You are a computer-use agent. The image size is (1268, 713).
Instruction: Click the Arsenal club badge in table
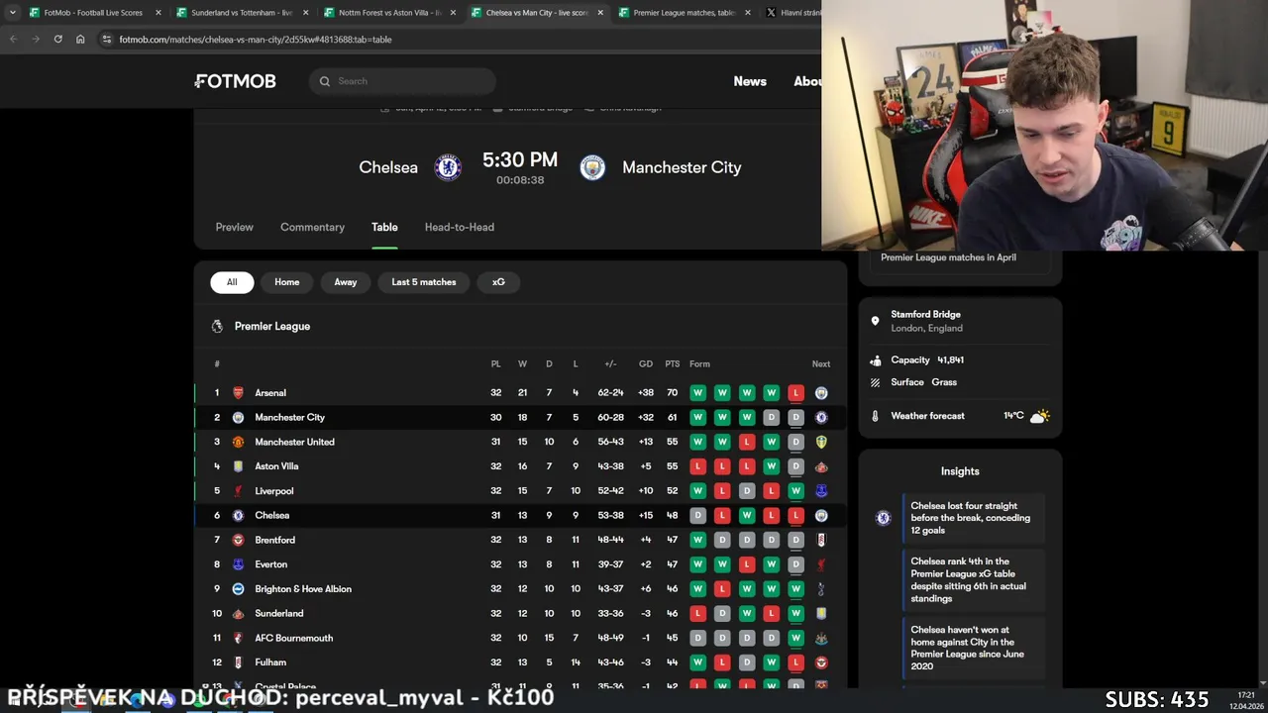[x=238, y=393]
